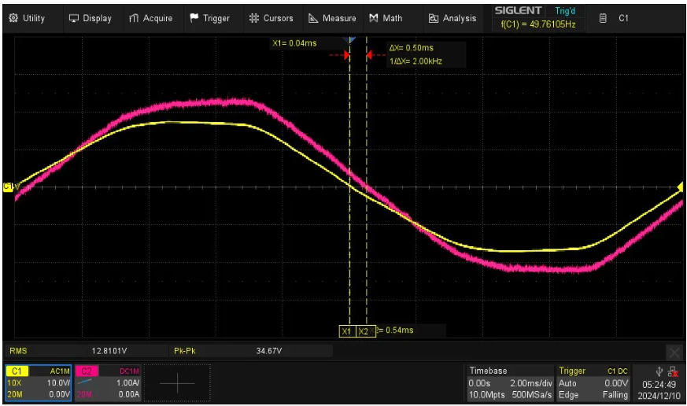The width and height of the screenshot is (687, 406).
Task: Click the f(C1) frequency readout
Action: [x=538, y=24]
